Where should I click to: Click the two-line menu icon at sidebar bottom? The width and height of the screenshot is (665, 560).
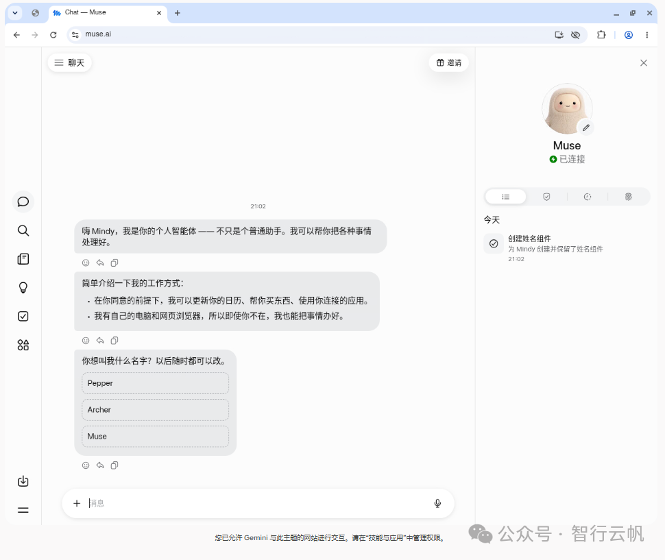23,510
